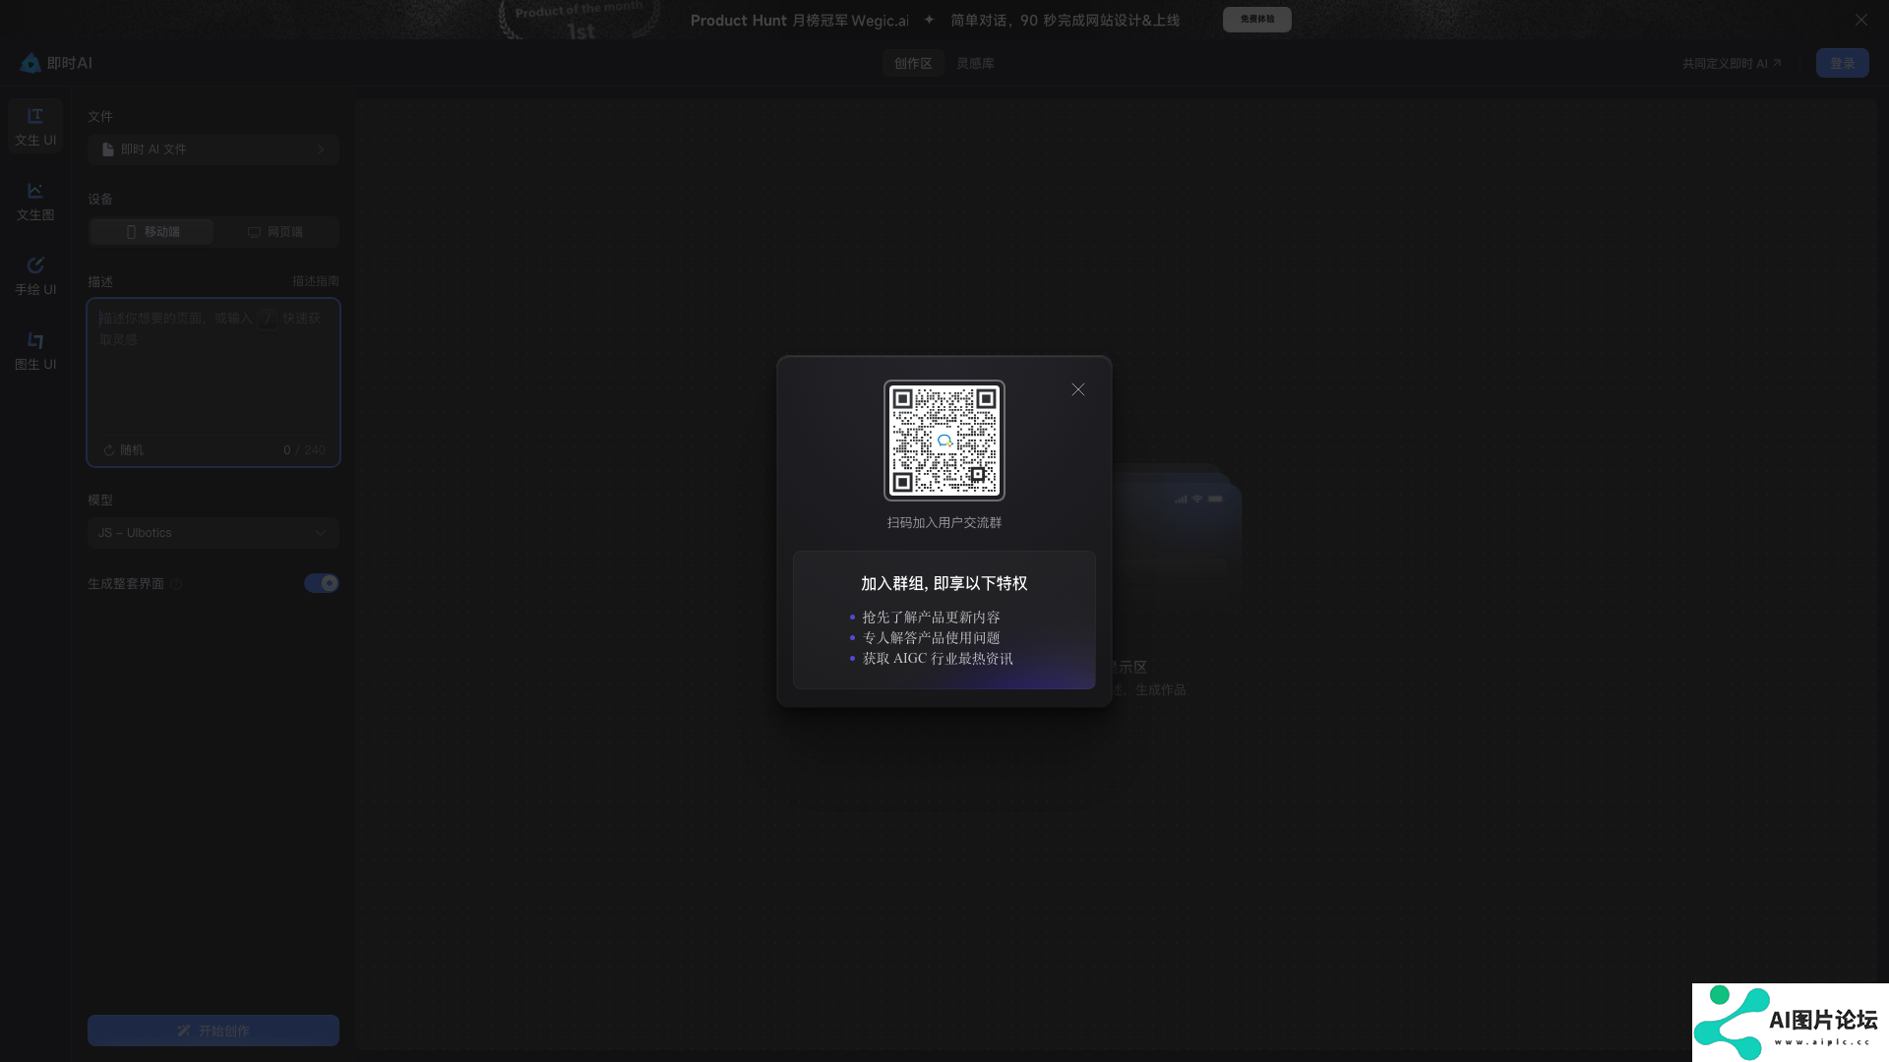Select 文生 UI in the sidebar
Viewport: 1889px width, 1062px height.
pyautogui.click(x=35, y=127)
